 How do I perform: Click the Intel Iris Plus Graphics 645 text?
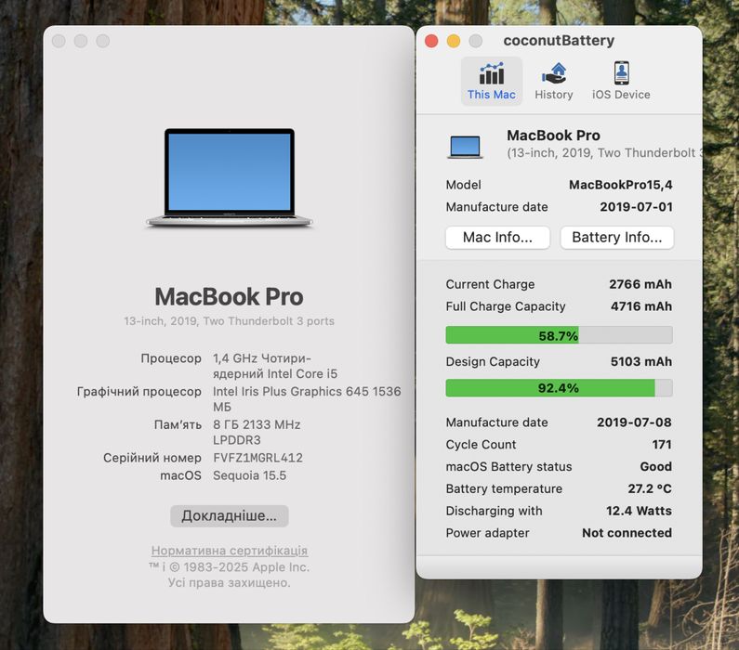307,398
